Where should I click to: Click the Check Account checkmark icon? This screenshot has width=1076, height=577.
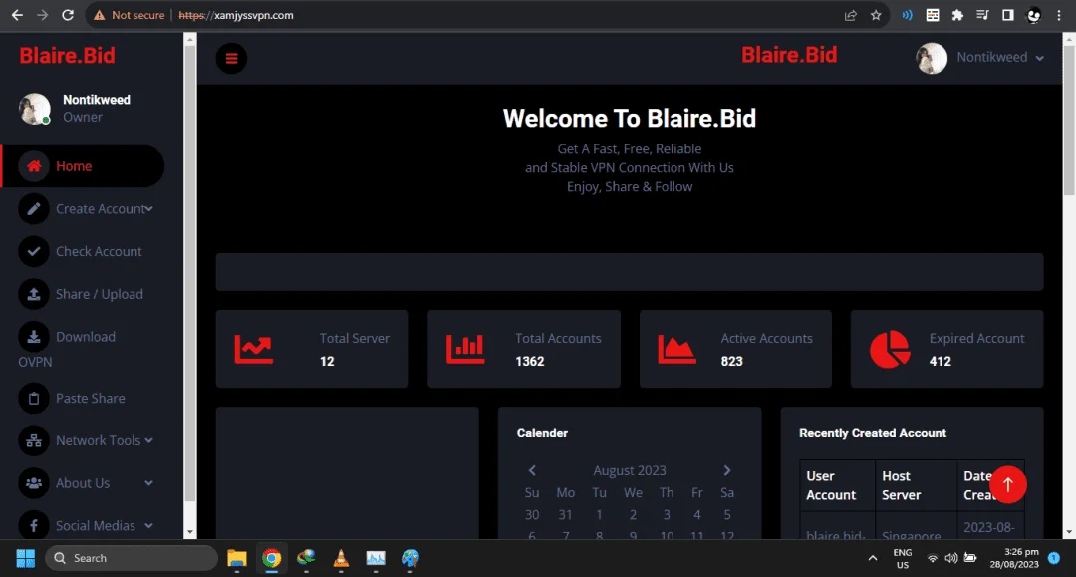point(34,251)
